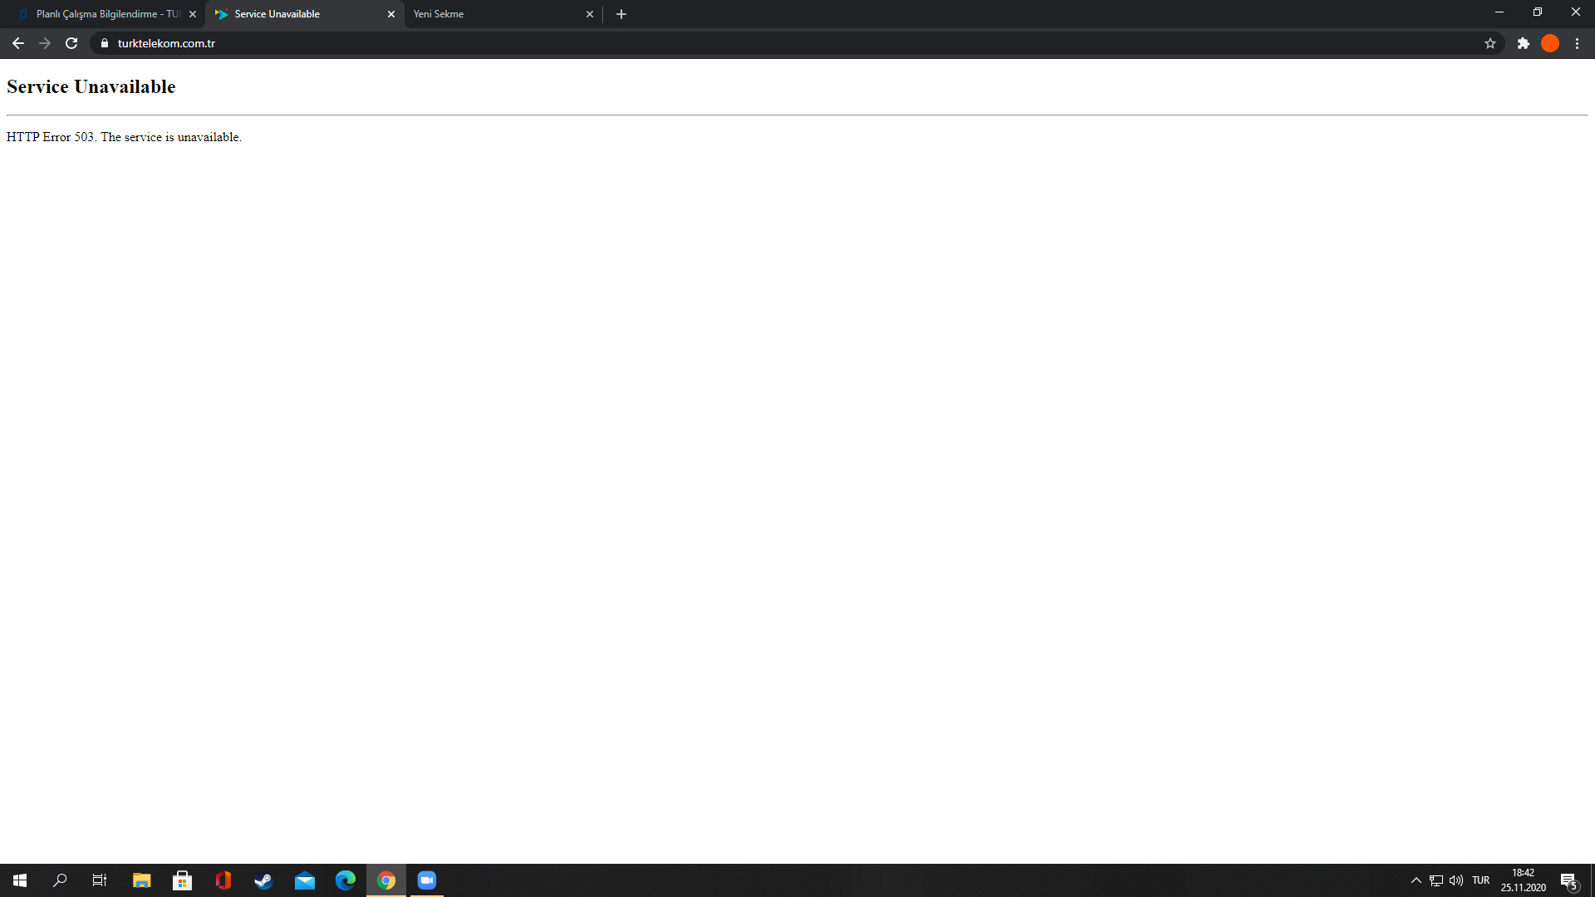Click the network/internet status icon
This screenshot has height=897, width=1595.
click(x=1436, y=880)
